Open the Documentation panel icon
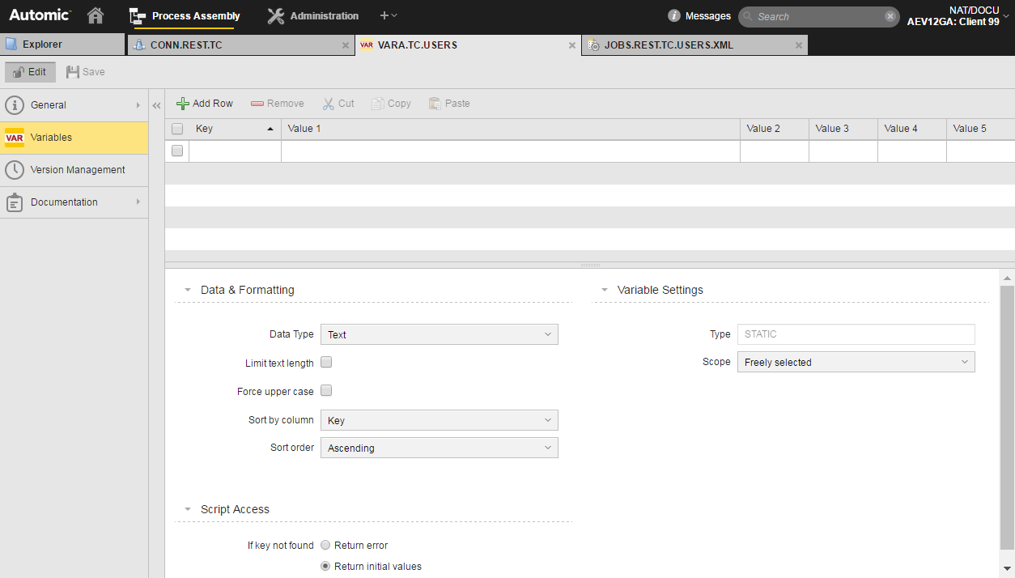Viewport: 1015px width, 578px height. pos(14,202)
